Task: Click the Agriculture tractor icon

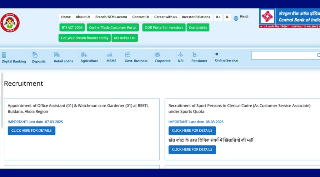Action: point(84,54)
